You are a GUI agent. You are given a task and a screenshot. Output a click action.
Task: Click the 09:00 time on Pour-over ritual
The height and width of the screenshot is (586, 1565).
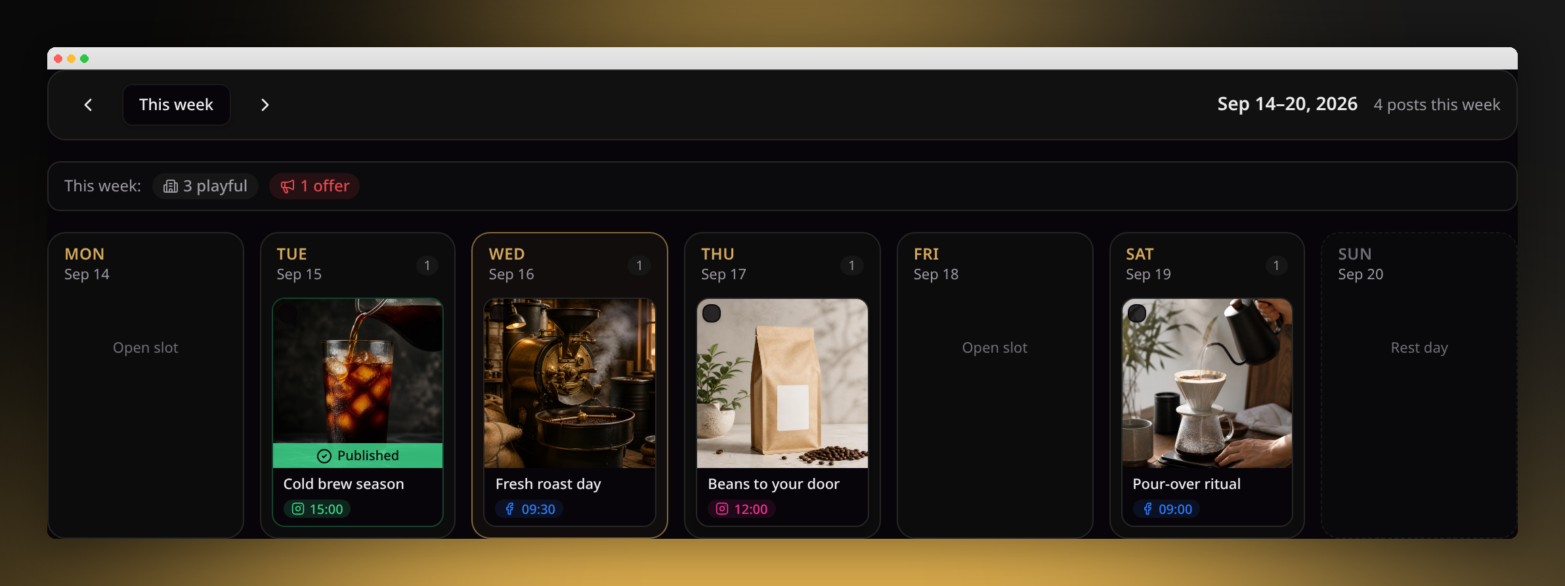[1175, 509]
